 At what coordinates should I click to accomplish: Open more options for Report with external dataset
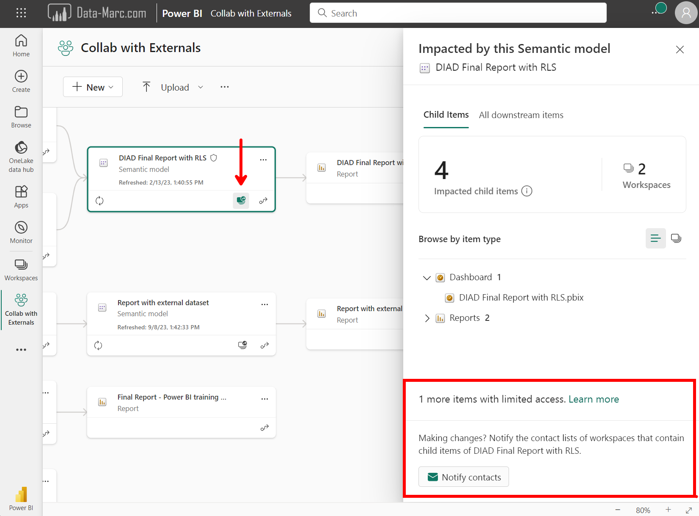(265, 304)
